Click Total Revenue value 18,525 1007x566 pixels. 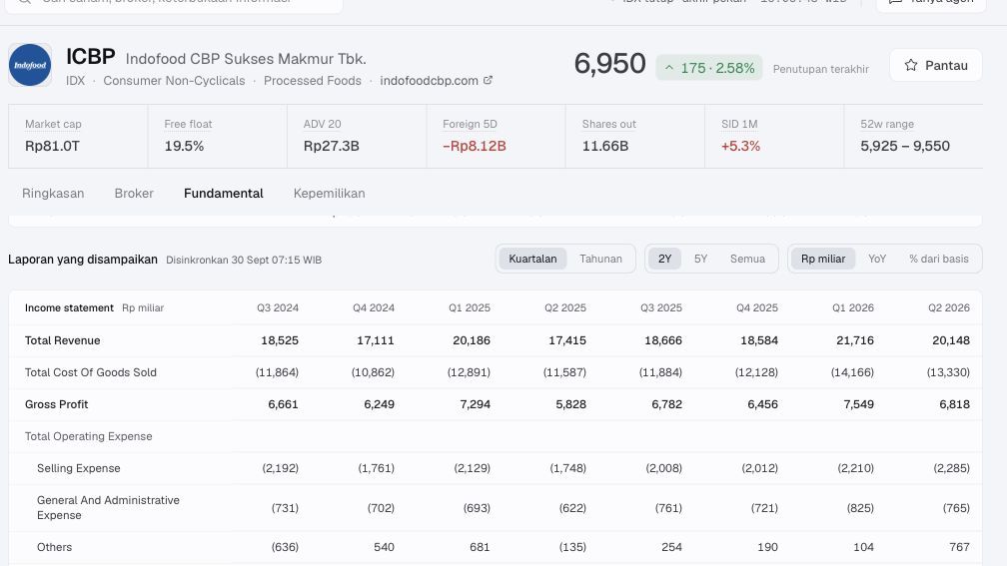[x=280, y=340]
